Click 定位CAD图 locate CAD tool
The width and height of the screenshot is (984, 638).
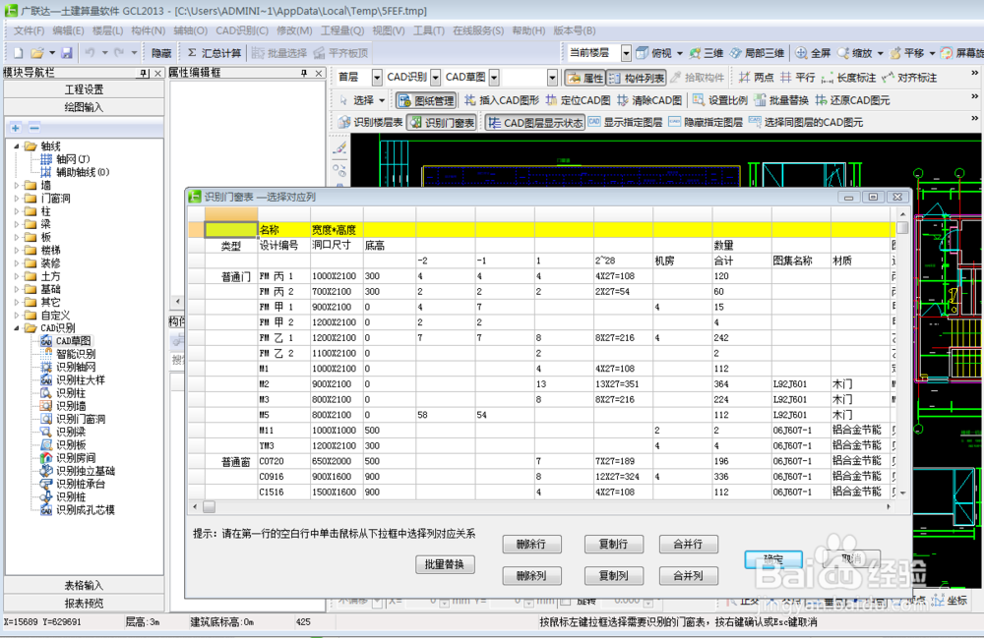pyautogui.click(x=578, y=100)
